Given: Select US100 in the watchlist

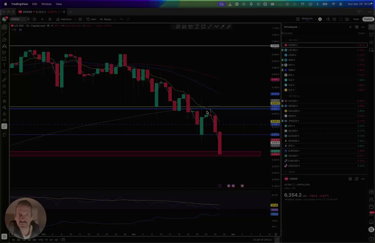Looking at the screenshot, I should [325, 50].
